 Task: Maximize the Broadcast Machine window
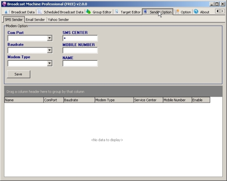point(217,4)
